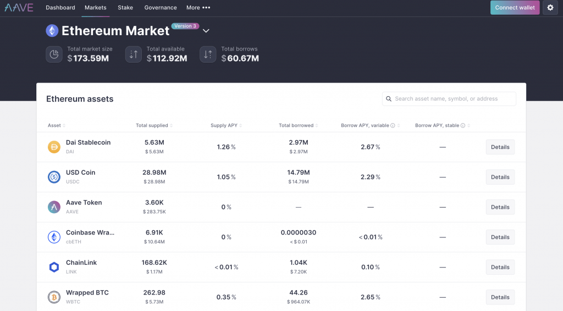Screen dimensions: 563x311
Task: Click info icon next to Borrow APY, stable
Action: click(463, 125)
